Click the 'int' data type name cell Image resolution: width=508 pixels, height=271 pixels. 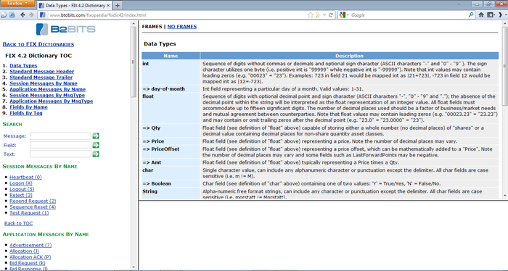171,72
